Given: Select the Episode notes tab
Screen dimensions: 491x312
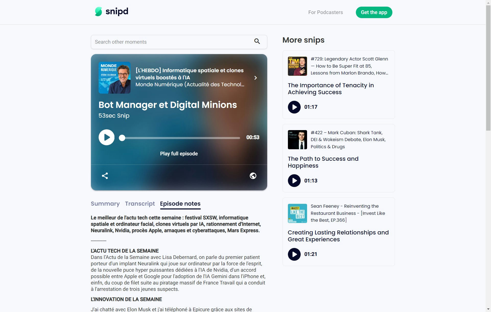Looking at the screenshot, I should 180,204.
